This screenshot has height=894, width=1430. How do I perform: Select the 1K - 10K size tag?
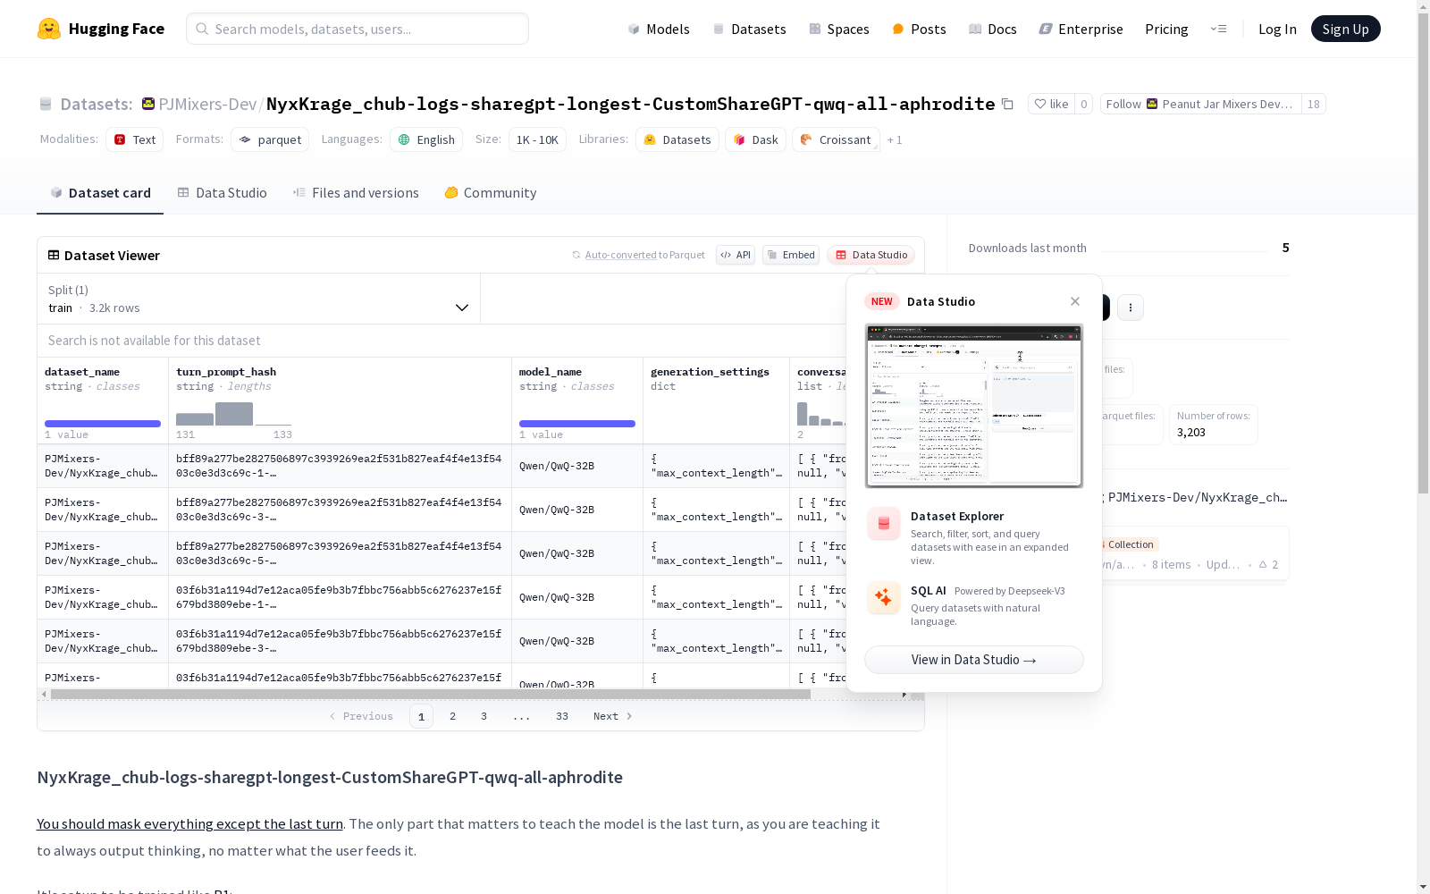(x=537, y=139)
